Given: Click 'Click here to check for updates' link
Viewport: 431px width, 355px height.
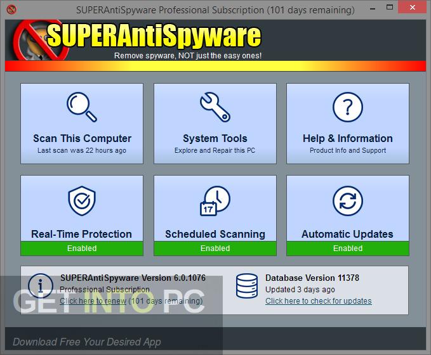Looking at the screenshot, I should coord(318,301).
